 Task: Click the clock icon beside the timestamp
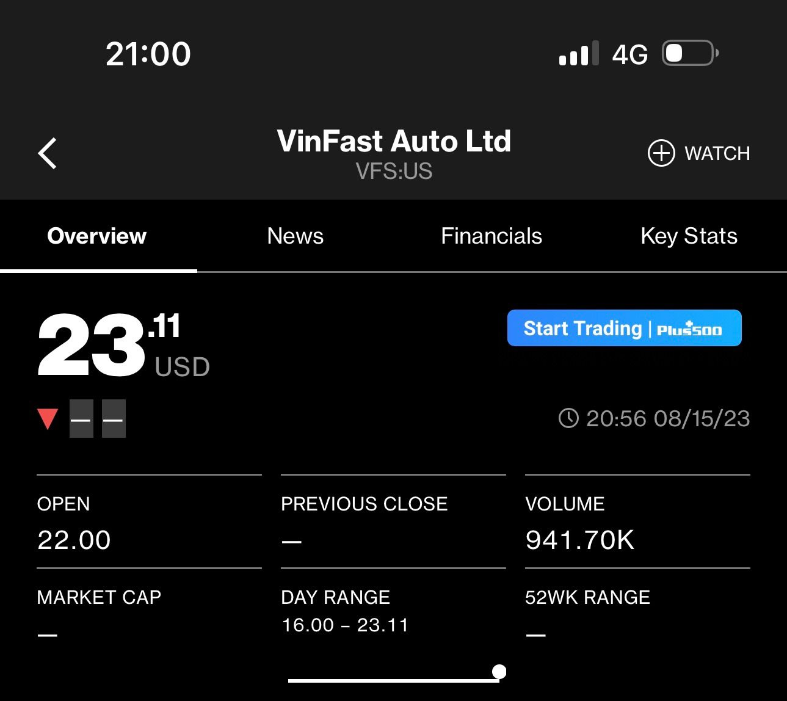pyautogui.click(x=569, y=419)
